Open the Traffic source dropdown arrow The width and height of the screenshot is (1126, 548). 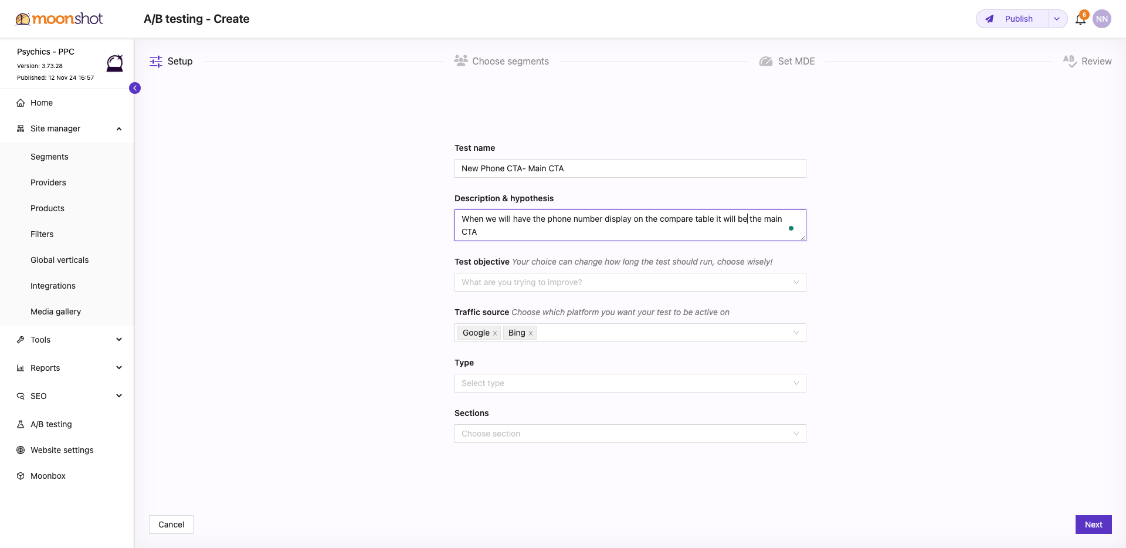coord(796,333)
